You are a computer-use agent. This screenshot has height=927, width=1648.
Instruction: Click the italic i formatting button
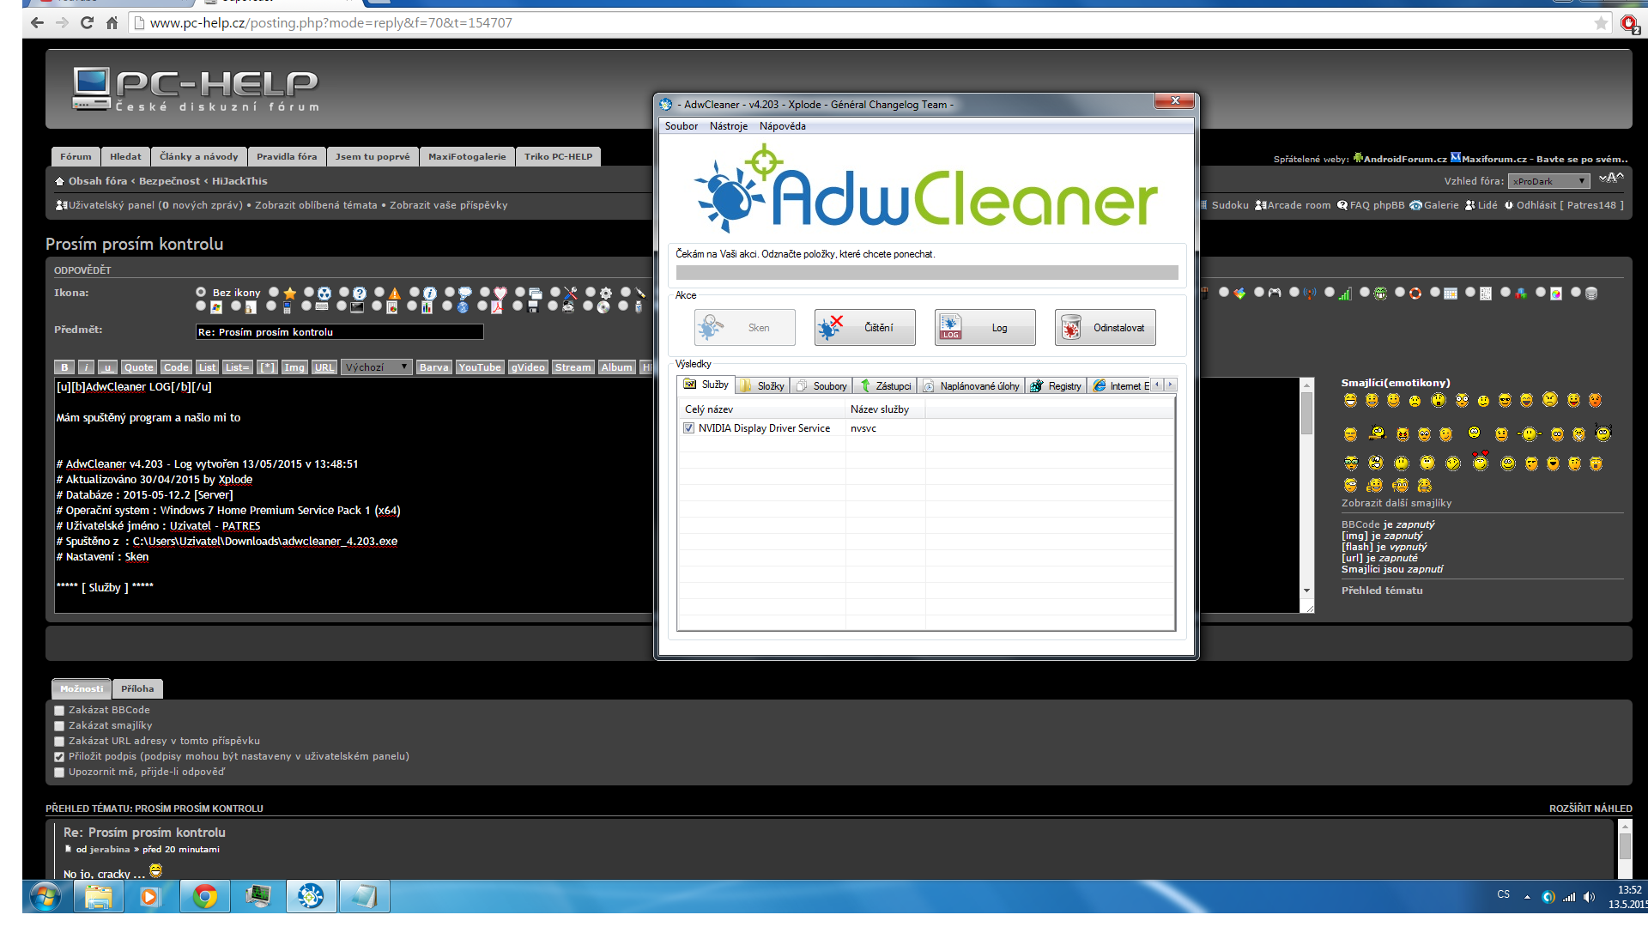coord(86,367)
